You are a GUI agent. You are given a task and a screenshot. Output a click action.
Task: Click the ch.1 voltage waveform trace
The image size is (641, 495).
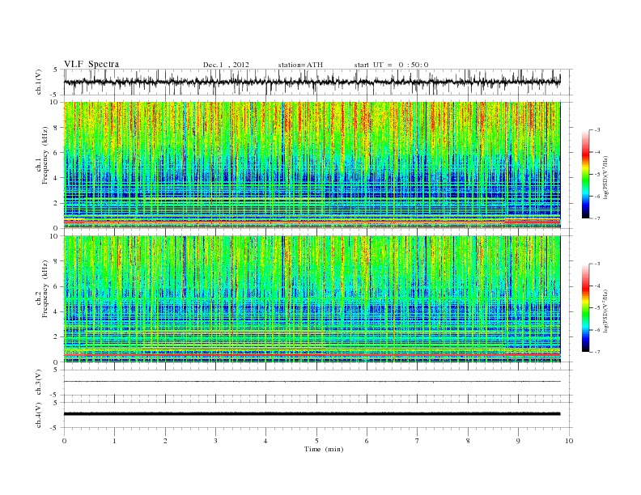312,82
